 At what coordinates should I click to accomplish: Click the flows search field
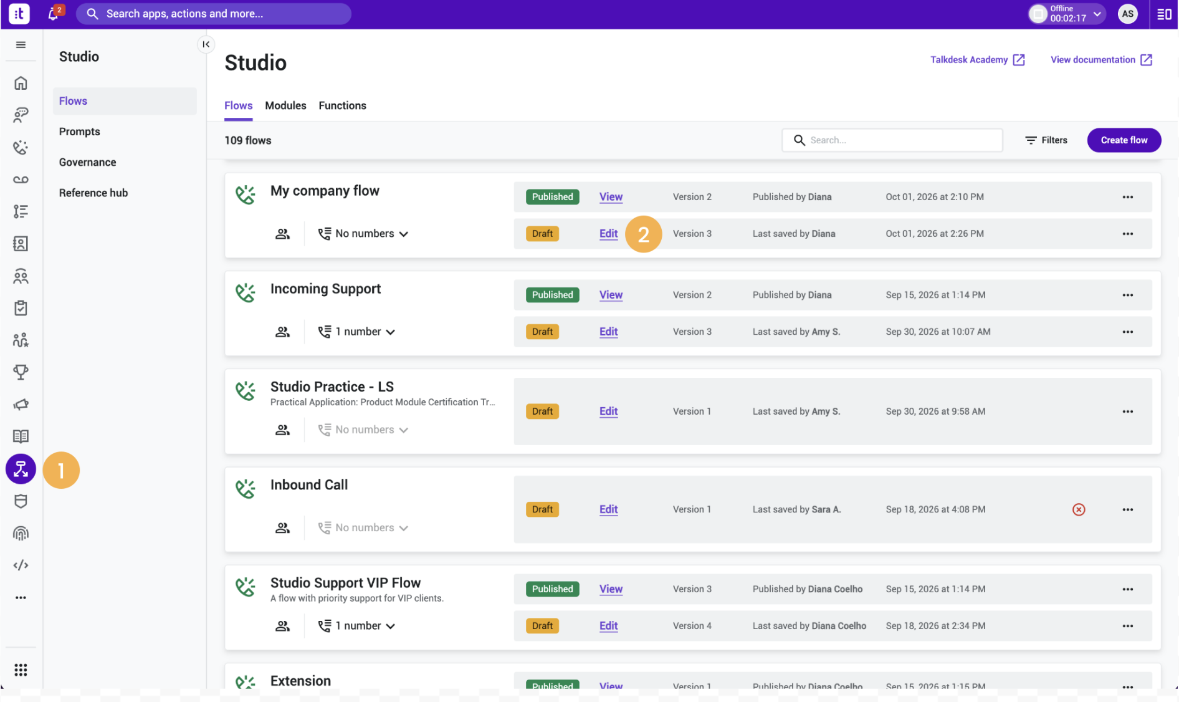(x=892, y=140)
